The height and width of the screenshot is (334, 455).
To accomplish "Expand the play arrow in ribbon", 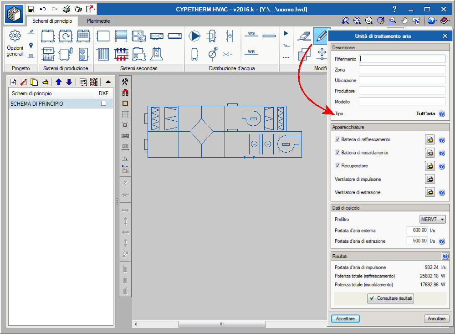I will click(286, 33).
